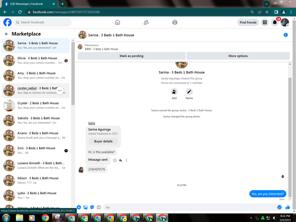
Task: Open conversation info icon in chat header
Action: point(285,35)
